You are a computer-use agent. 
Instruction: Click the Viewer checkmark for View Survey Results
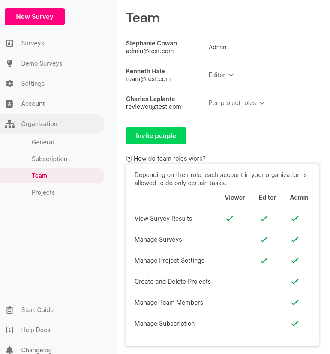click(229, 219)
